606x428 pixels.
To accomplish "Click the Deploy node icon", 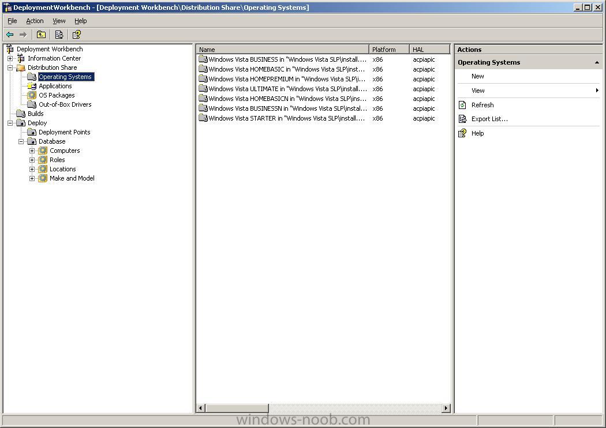I will click(x=21, y=123).
